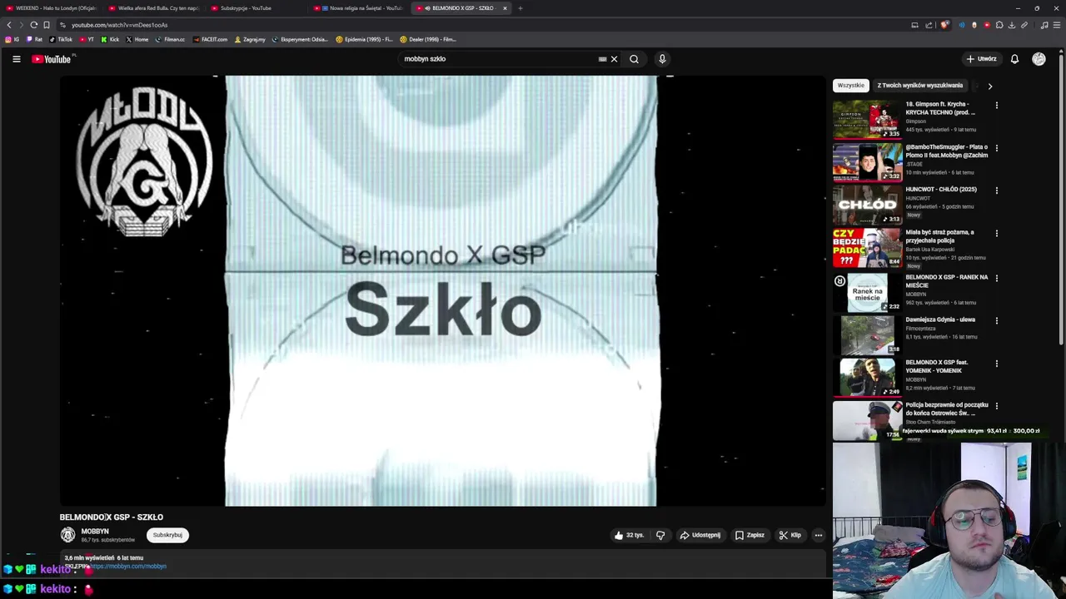
Task: Open RANEK NA MIEŚCIE thumbnail
Action: [867, 293]
